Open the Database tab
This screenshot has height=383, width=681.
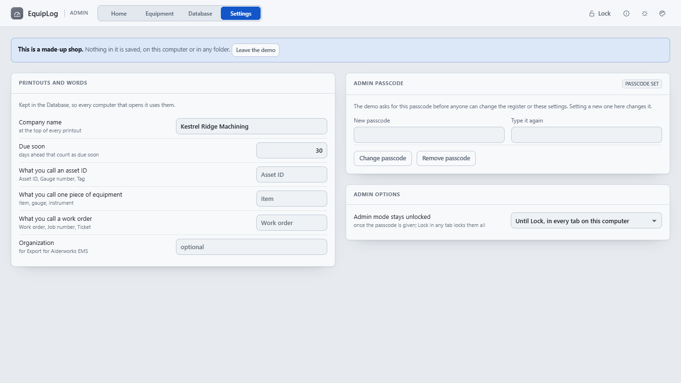[x=200, y=14]
